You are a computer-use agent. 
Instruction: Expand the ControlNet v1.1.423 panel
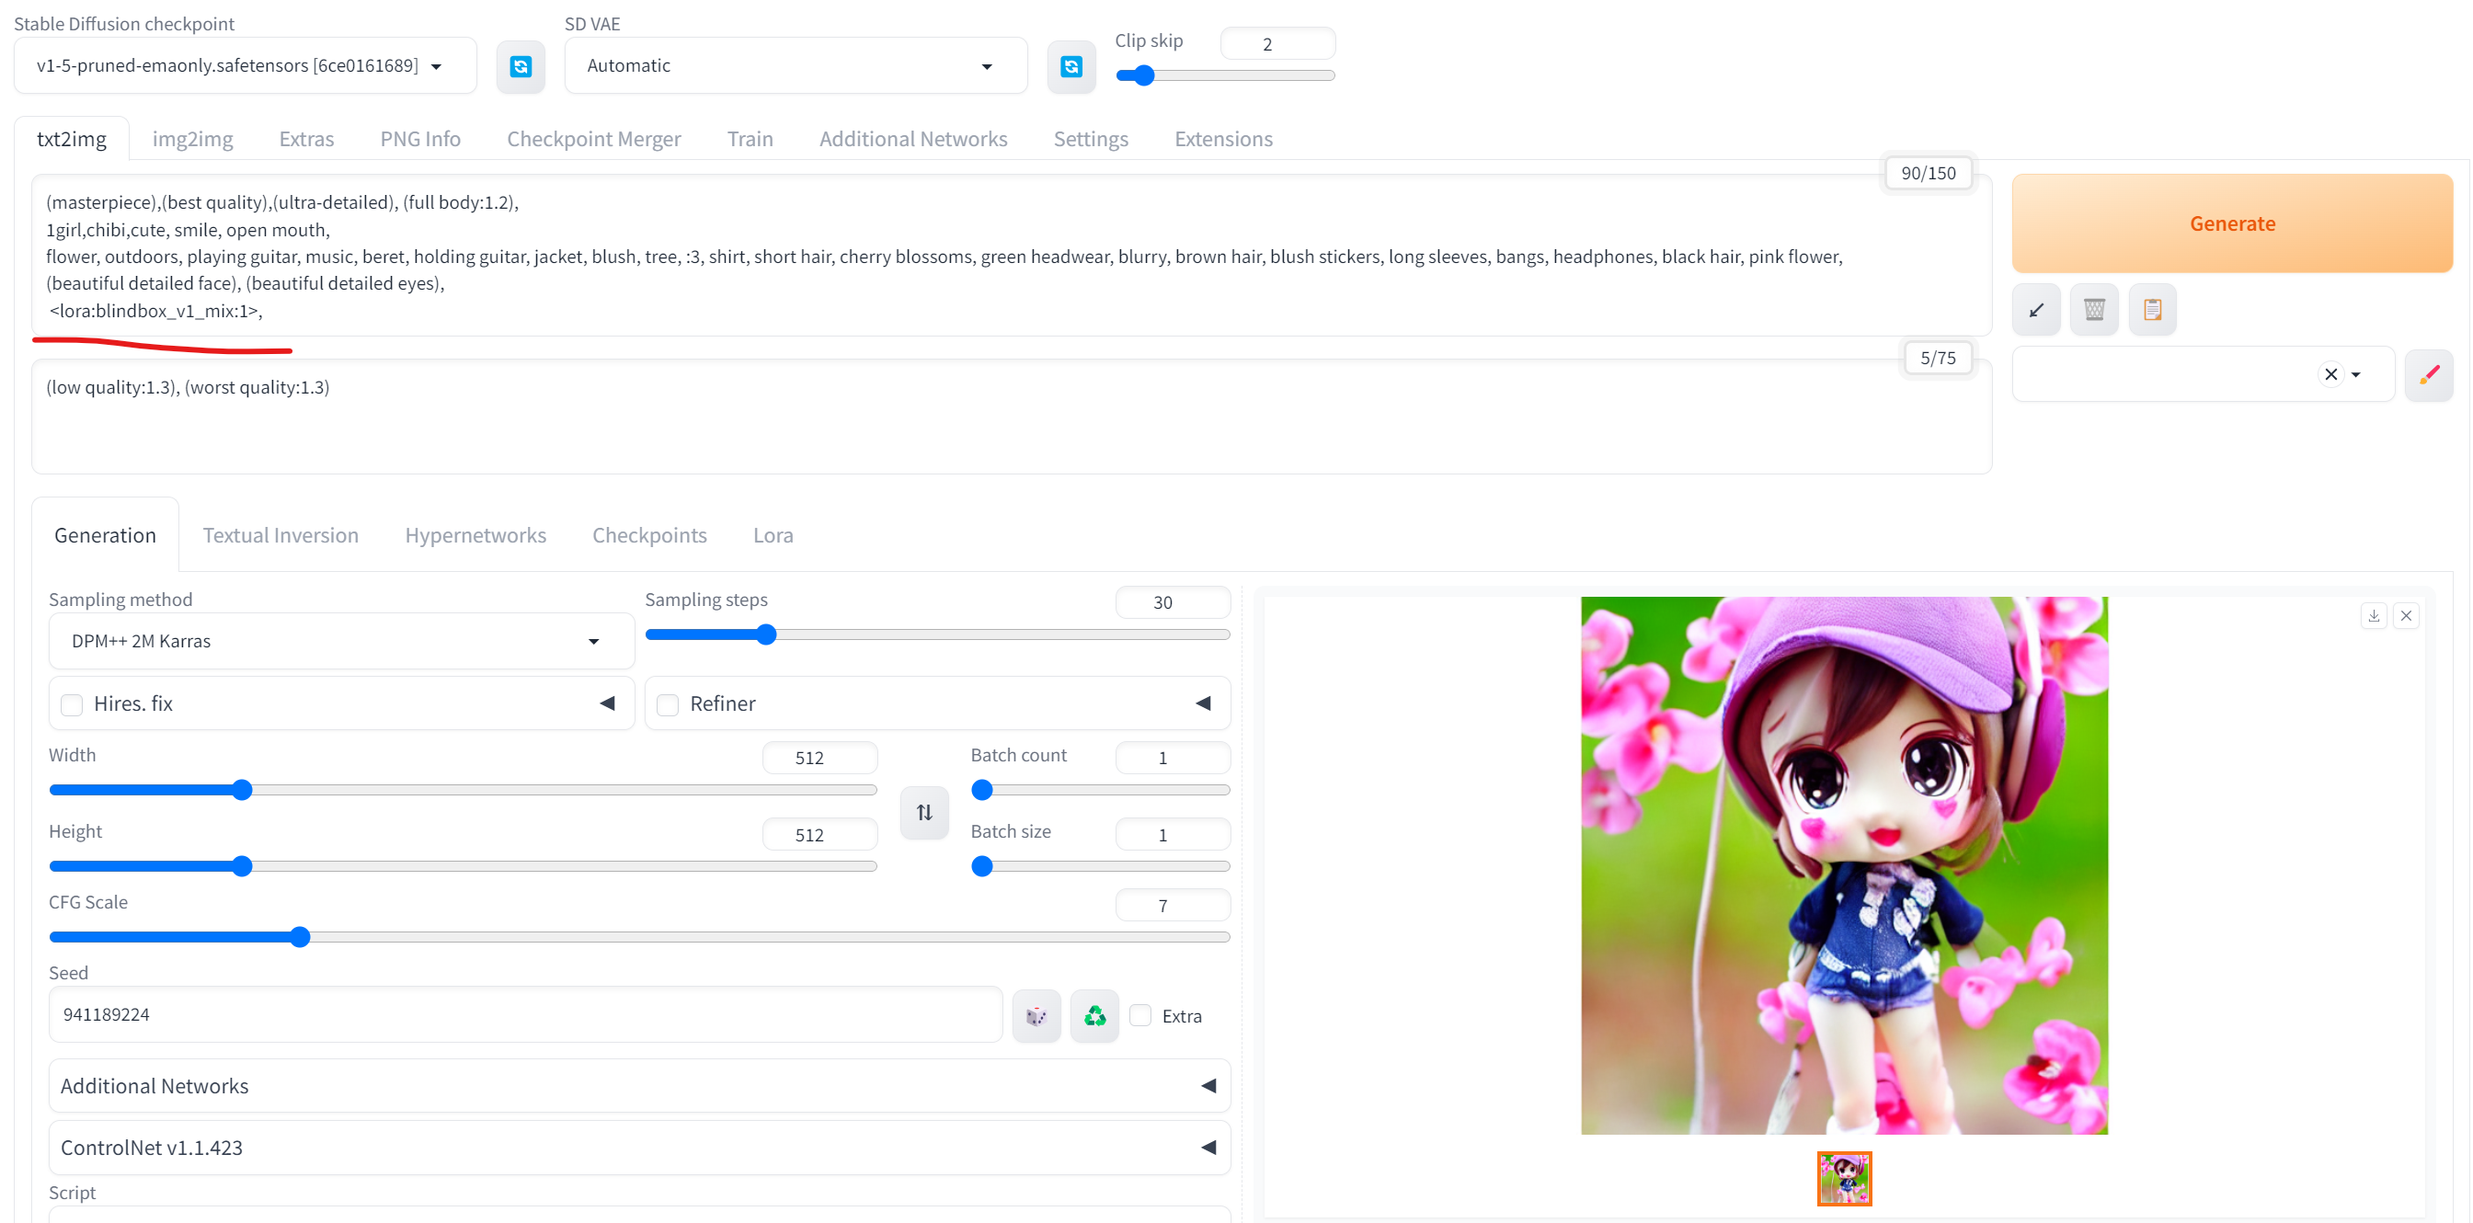point(1208,1146)
